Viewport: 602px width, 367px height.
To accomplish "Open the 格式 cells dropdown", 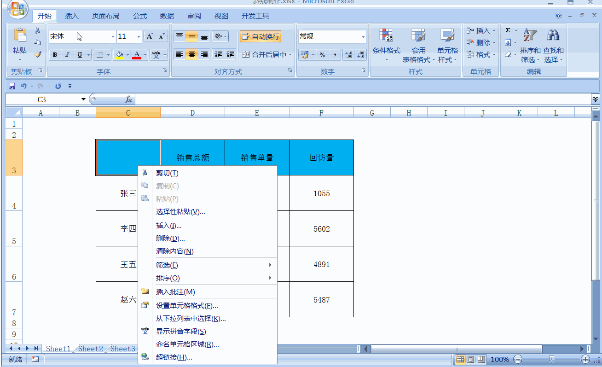I will point(481,54).
